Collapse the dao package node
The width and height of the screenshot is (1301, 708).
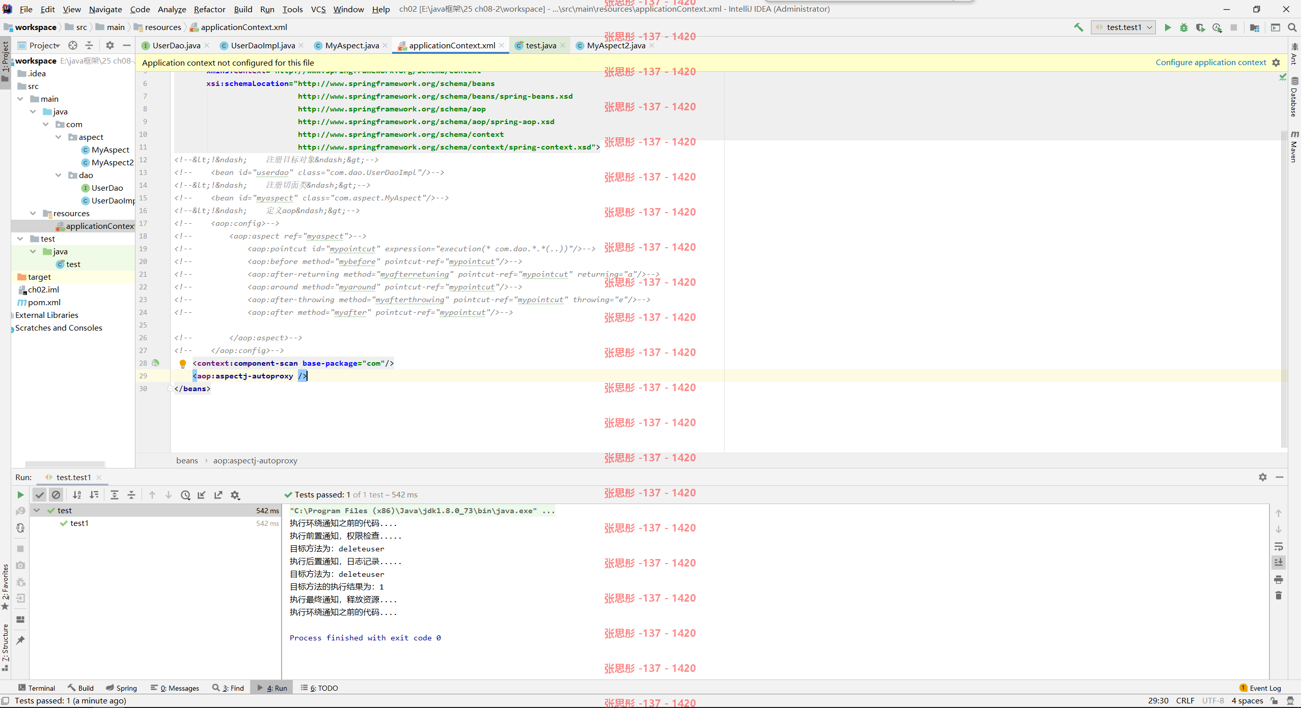click(x=59, y=175)
